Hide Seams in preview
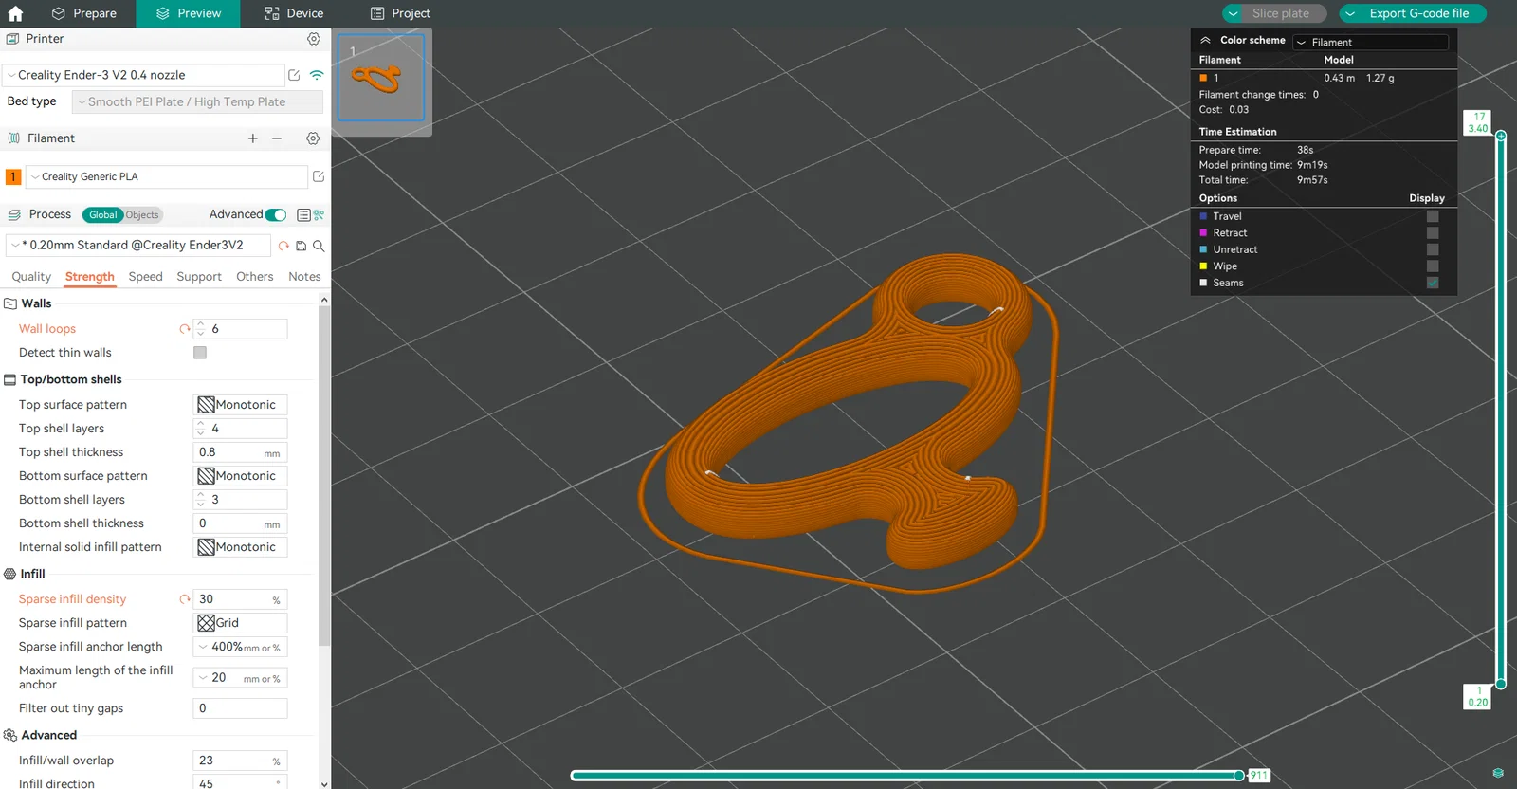This screenshot has width=1517, height=789. point(1433,283)
